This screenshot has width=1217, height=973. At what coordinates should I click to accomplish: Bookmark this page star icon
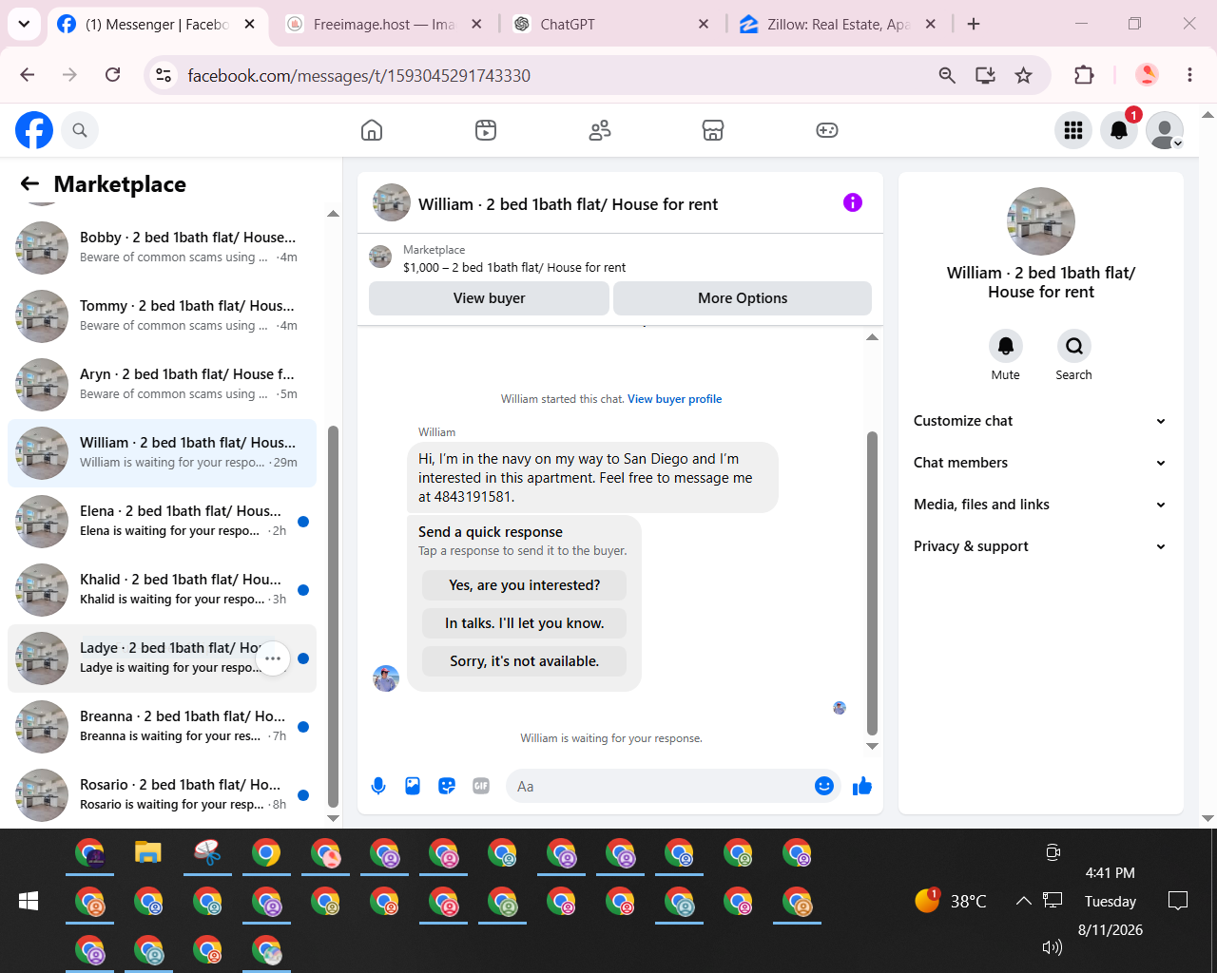(1023, 75)
